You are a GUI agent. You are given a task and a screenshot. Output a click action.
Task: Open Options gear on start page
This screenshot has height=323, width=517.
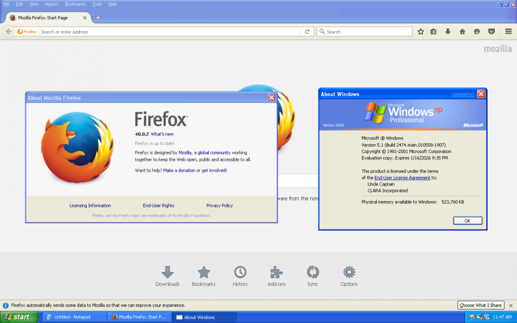349,276
